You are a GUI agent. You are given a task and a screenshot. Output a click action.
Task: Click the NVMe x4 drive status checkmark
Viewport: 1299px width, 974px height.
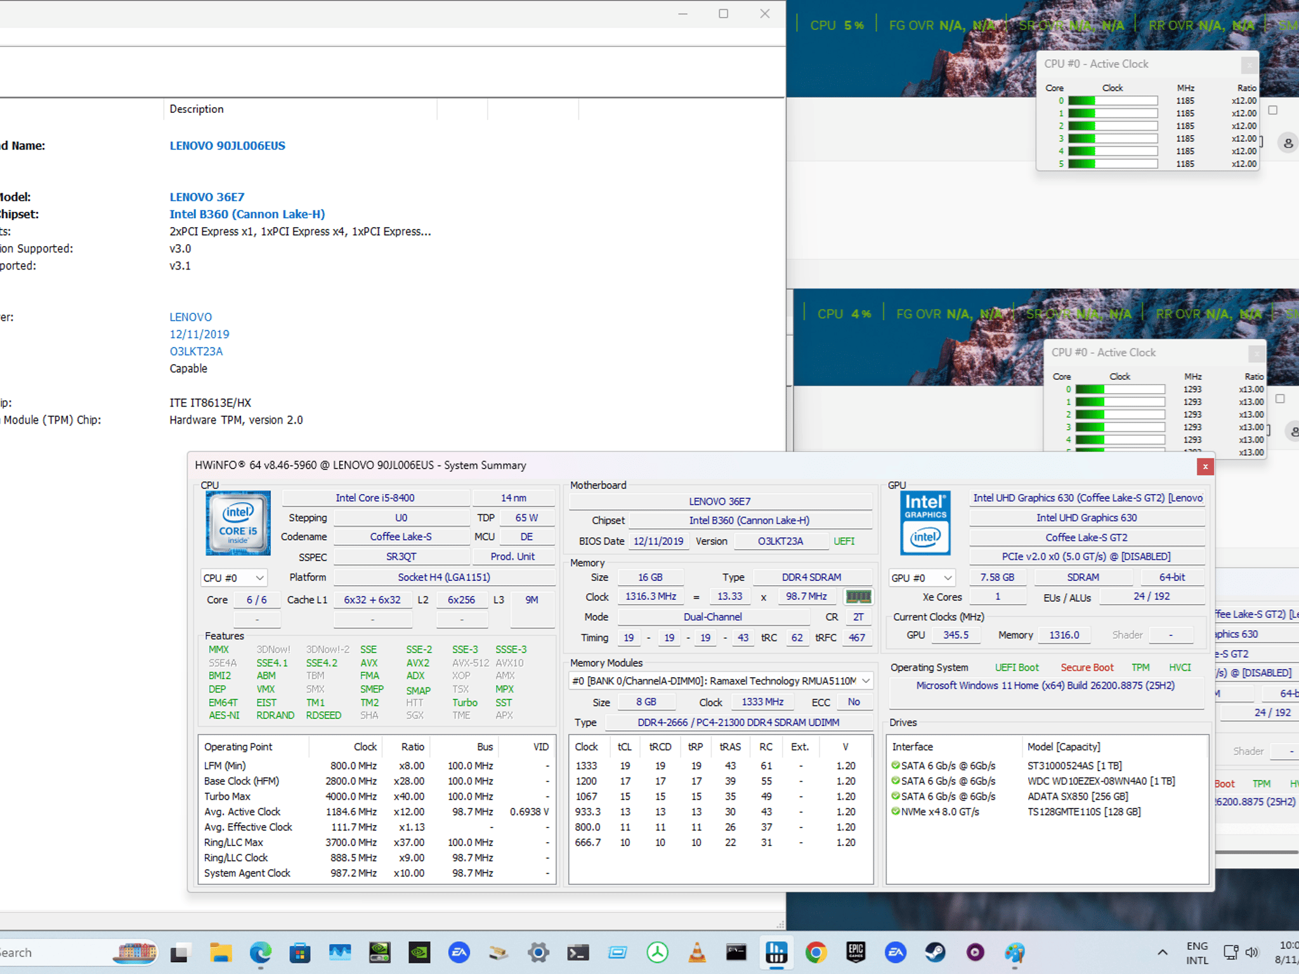[896, 811]
